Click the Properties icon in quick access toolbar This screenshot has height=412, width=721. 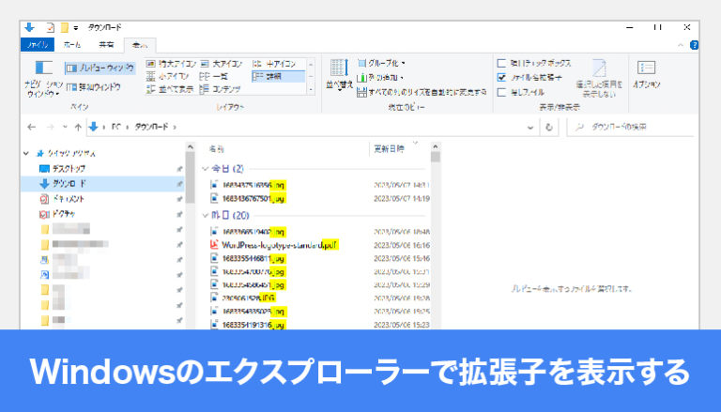[50, 27]
